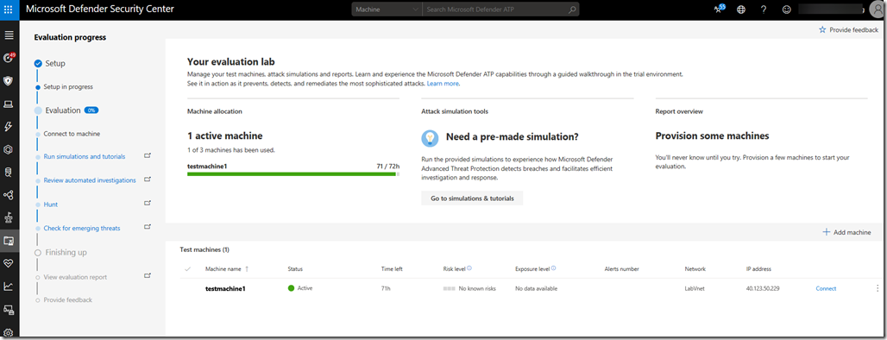Click the globe time zone icon
The image size is (887, 340).
point(741,9)
